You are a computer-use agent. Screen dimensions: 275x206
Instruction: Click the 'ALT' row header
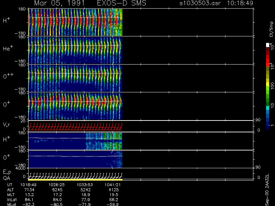pos(10,190)
